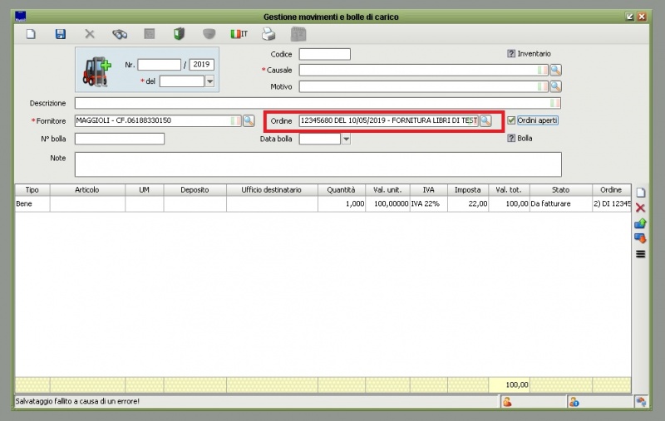This screenshot has width=665, height=421.
Task: Click the printer icon in the toolbar
Action: click(x=268, y=34)
